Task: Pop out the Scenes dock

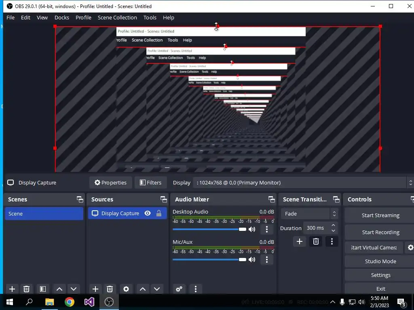Action: [80, 199]
